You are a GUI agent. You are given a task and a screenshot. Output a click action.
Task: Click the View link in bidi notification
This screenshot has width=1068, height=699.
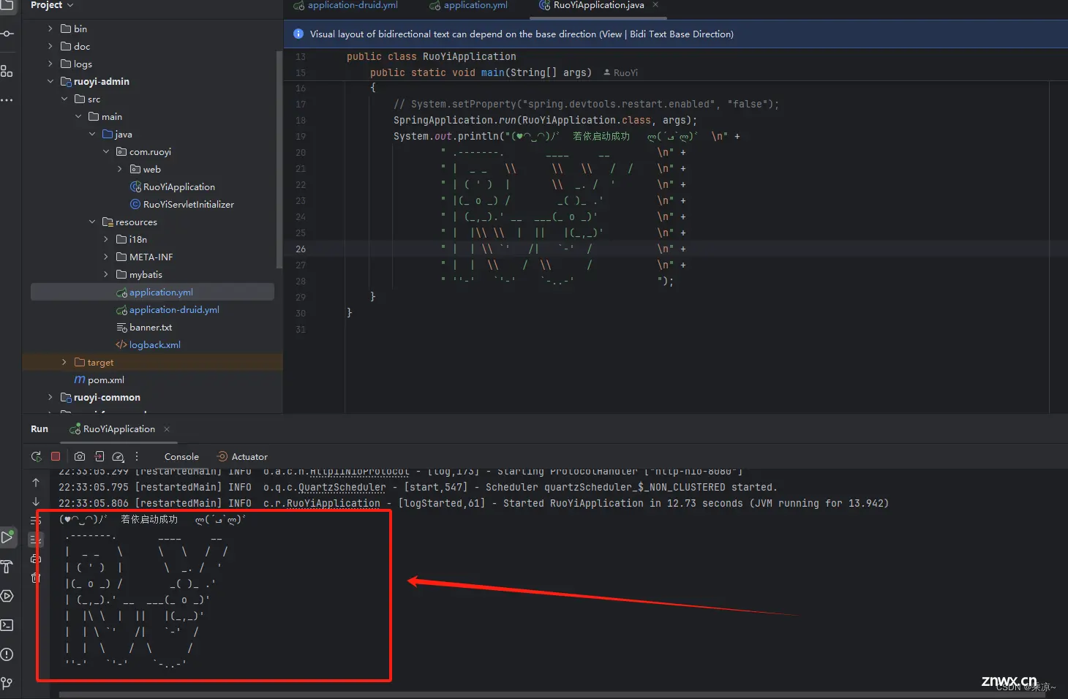click(612, 34)
